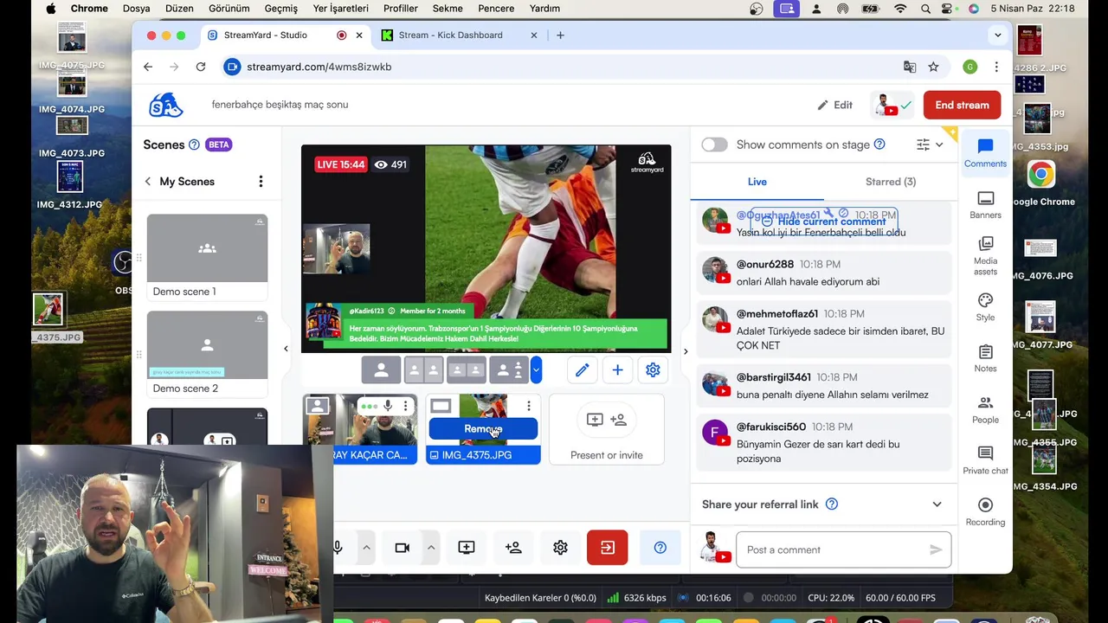The height and width of the screenshot is (623, 1108).
Task: Select the spotlight layout with side participants
Action: (x=509, y=370)
